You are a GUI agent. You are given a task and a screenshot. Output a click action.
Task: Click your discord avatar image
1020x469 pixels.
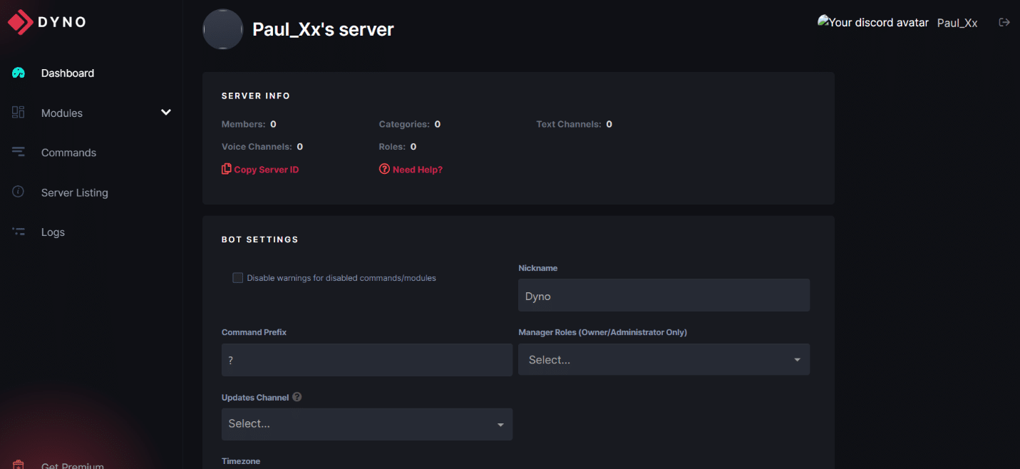coord(873,22)
